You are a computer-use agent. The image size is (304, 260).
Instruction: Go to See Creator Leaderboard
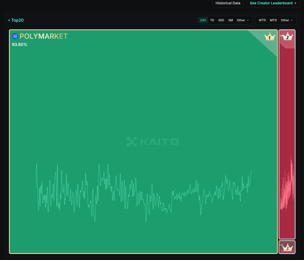[273, 3]
